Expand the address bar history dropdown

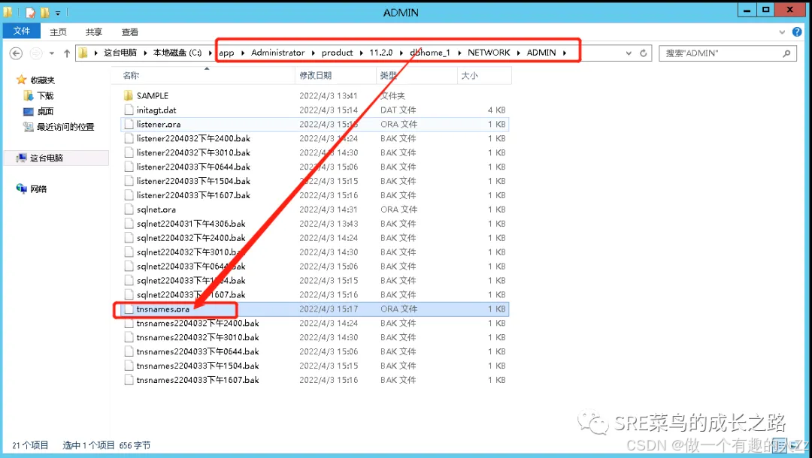coord(629,53)
